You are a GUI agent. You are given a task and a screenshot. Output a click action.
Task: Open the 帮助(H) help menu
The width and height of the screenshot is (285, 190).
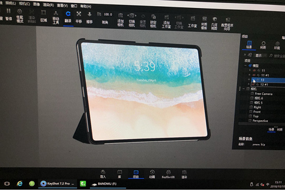tap(86, 6)
